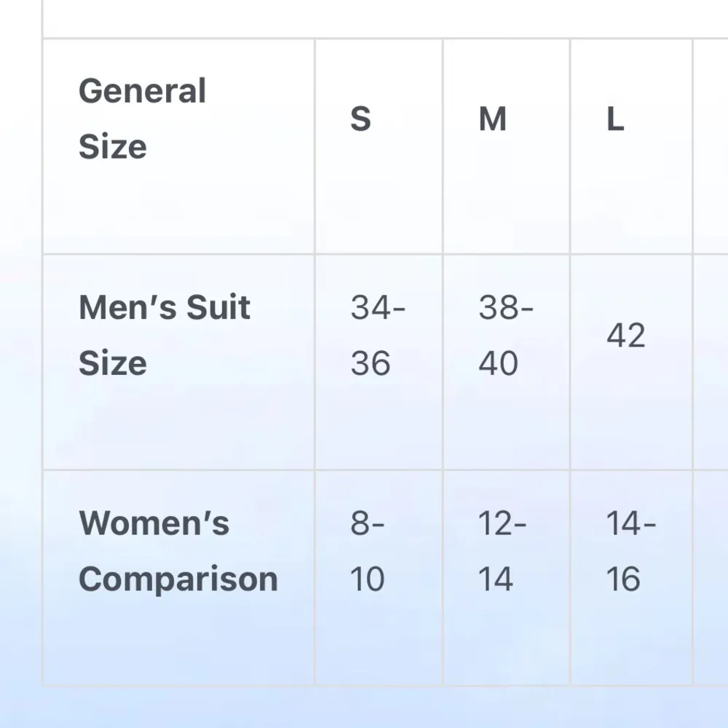Click the number 36 in the S column

[x=371, y=363]
